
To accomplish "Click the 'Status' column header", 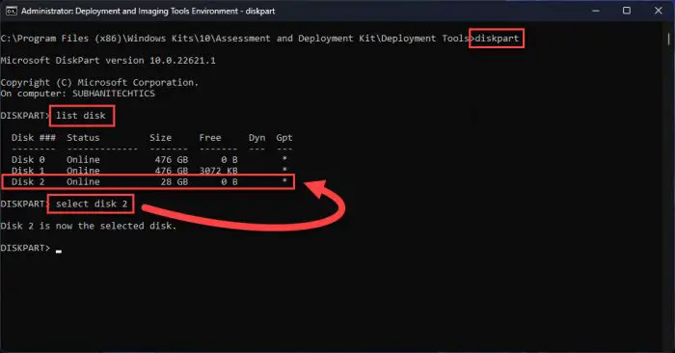I will tap(83, 138).
